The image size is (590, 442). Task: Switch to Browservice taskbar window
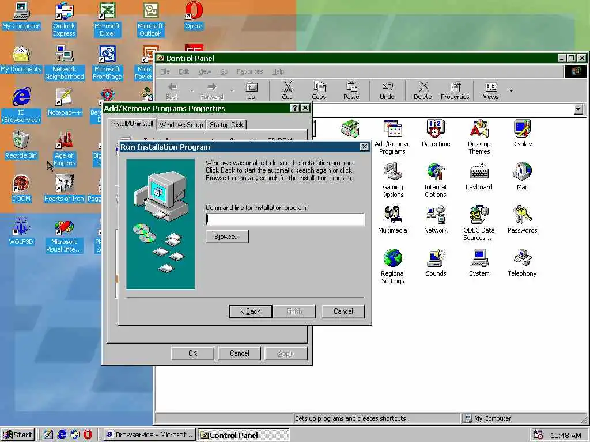coord(149,435)
